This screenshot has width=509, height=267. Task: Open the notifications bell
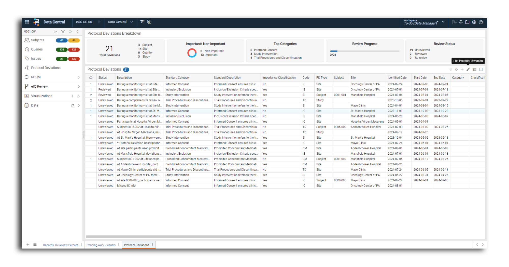[461, 22]
